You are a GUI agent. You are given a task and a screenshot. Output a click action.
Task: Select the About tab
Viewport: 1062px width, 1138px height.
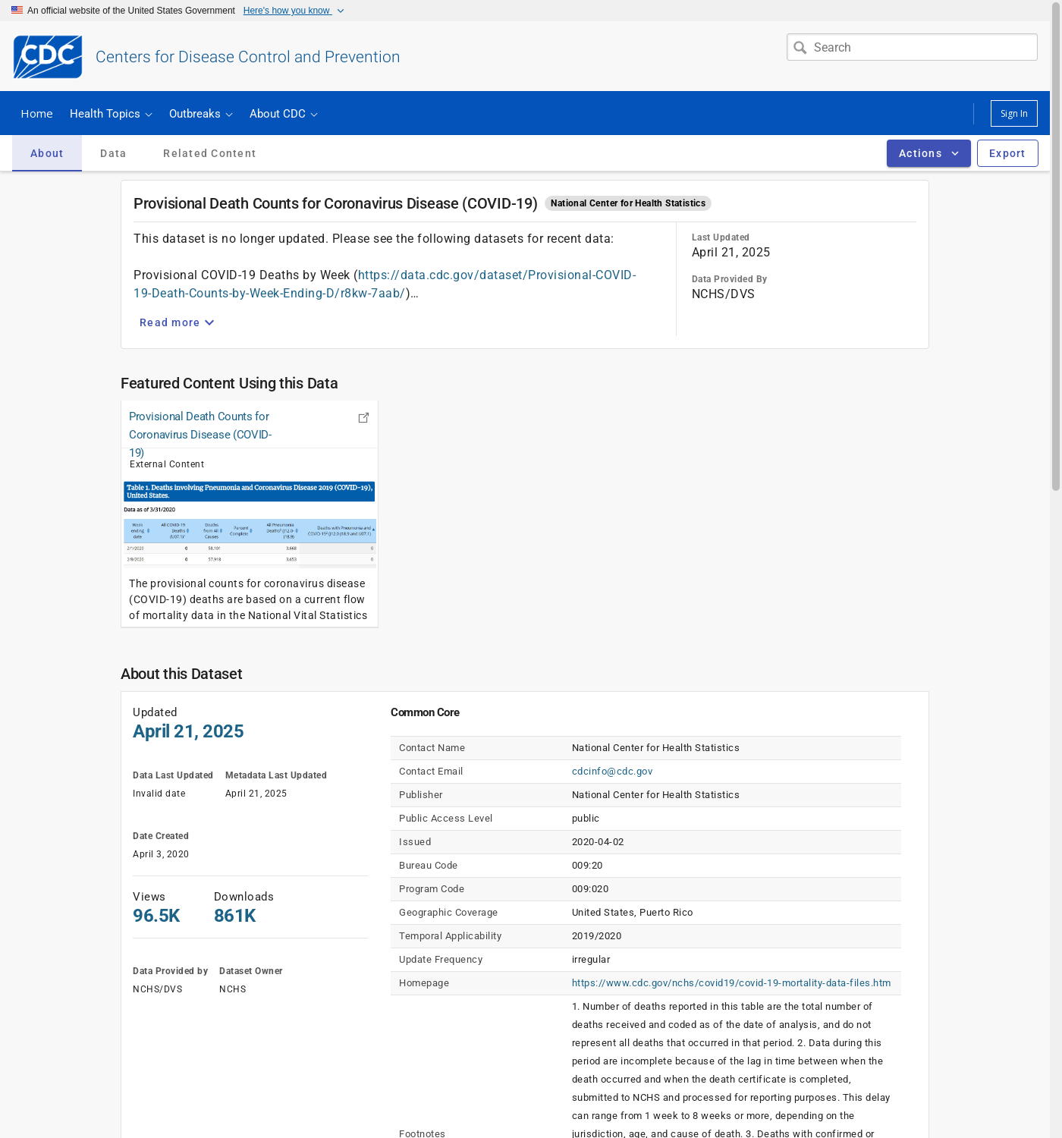47,153
